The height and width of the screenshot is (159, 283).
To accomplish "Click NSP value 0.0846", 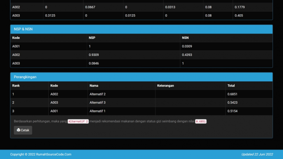I will pos(94,63).
